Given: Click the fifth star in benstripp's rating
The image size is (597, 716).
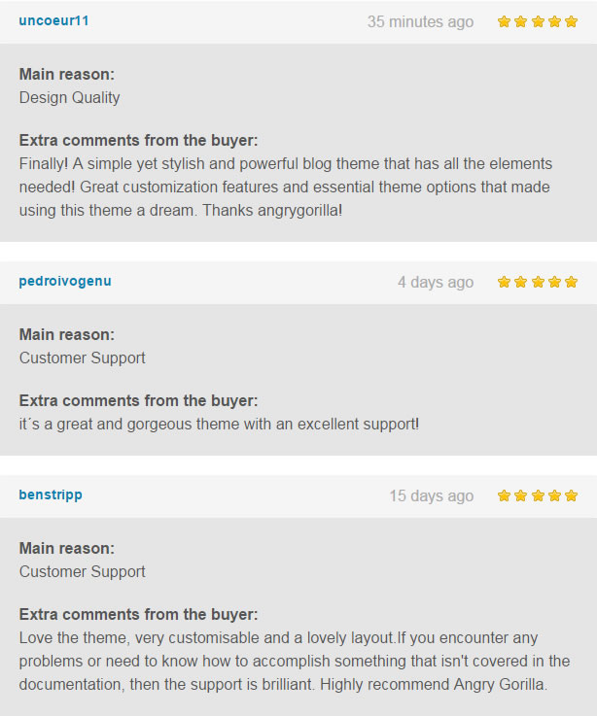Looking at the screenshot, I should (x=570, y=495).
